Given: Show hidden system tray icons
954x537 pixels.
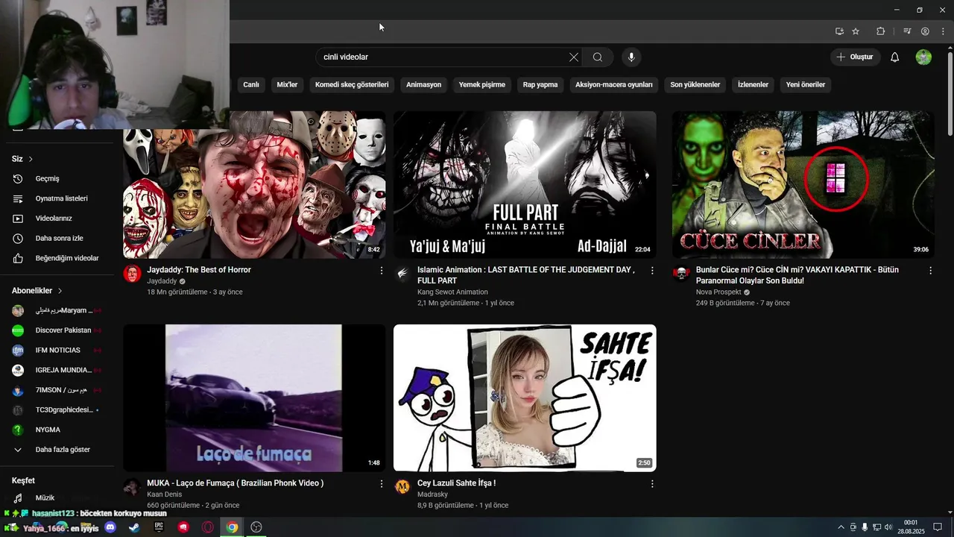Looking at the screenshot, I should coord(841,527).
